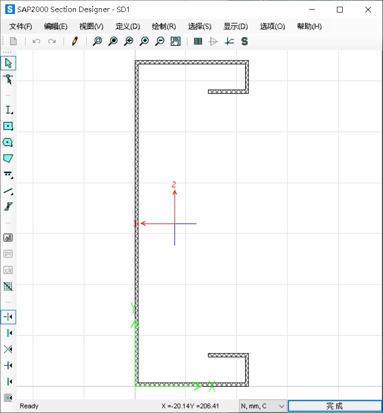Toggle snap to perpendicular projections
The image size is (383, 413).
[8, 365]
